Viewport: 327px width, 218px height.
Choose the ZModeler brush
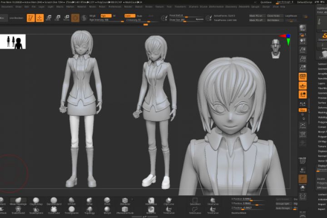[x=125, y=201]
